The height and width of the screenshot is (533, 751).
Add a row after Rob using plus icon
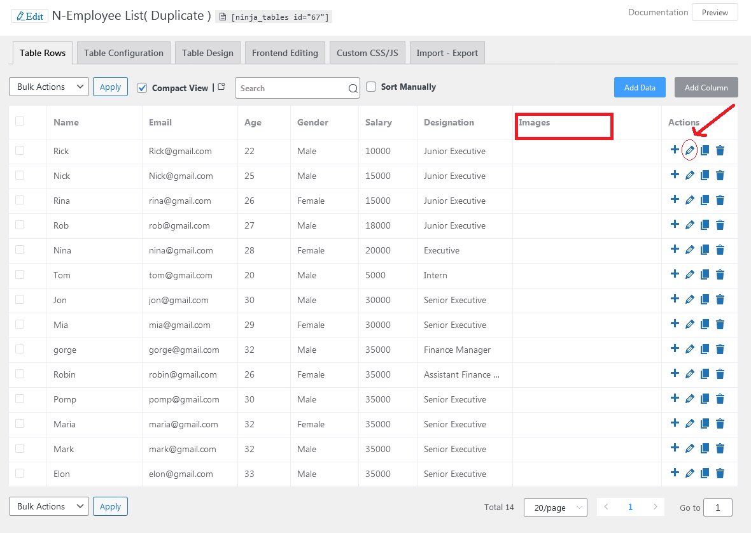point(675,225)
